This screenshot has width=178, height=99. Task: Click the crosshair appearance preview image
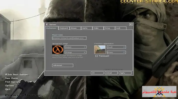click(100, 49)
